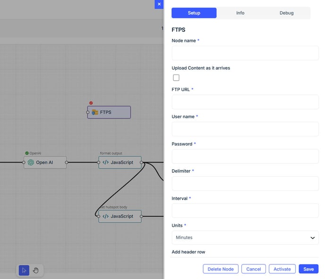Click the Activate button

point(282,269)
